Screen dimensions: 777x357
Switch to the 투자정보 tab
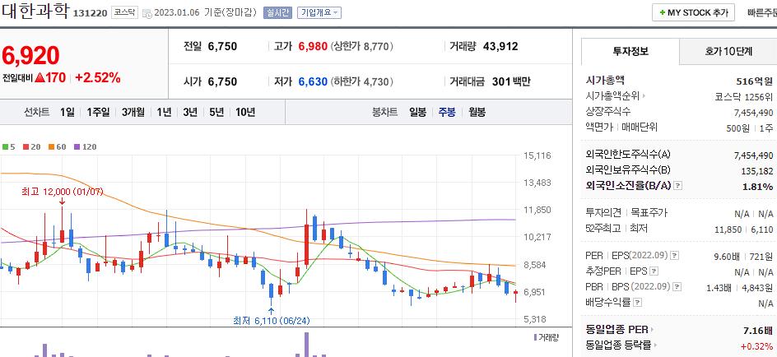630,51
